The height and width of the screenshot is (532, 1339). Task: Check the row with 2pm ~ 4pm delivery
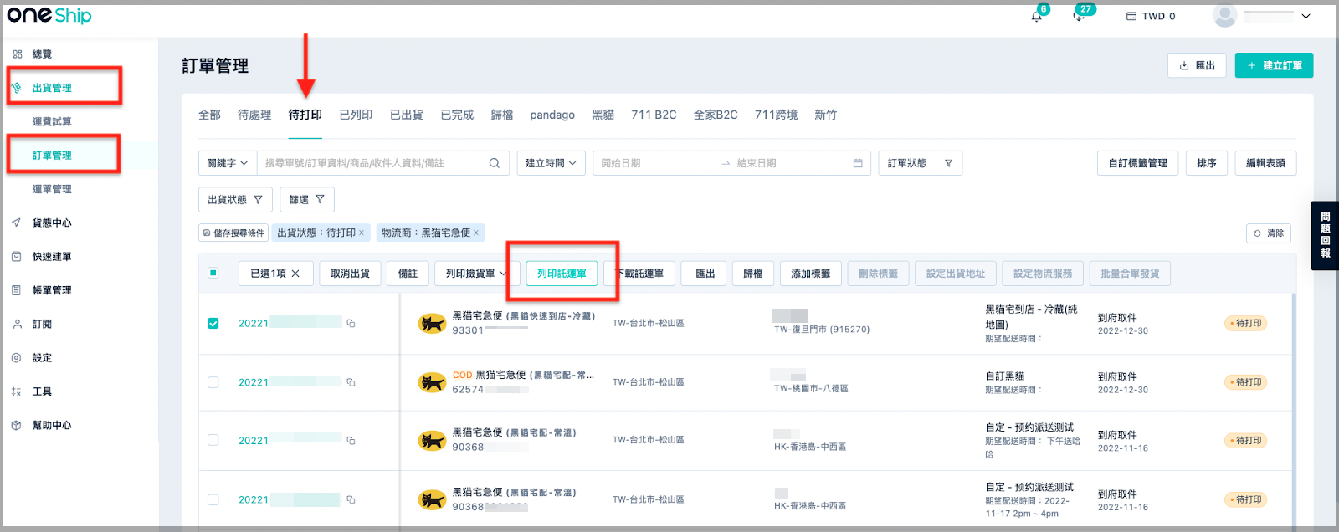coord(213,499)
